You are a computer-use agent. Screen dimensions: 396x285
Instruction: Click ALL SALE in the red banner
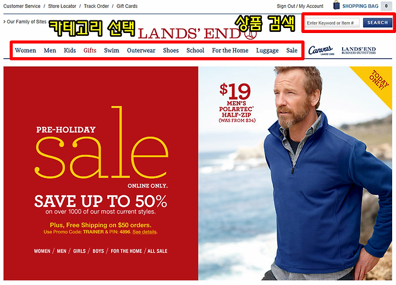coord(157,251)
